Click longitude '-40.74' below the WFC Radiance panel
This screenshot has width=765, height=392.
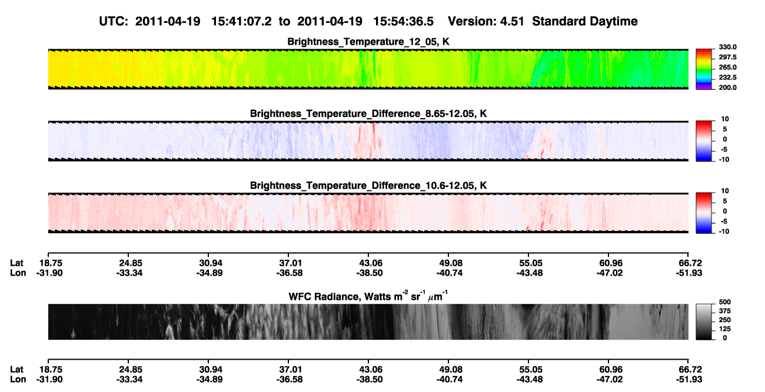click(x=448, y=380)
